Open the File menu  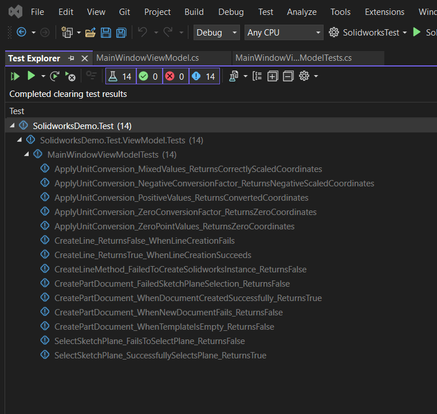coord(37,12)
